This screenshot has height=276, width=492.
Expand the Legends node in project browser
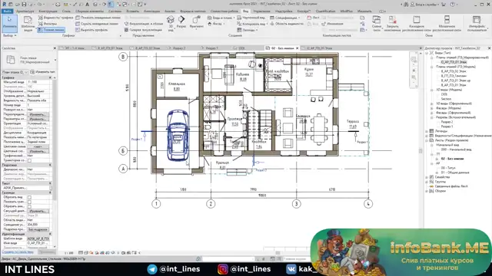427,131
